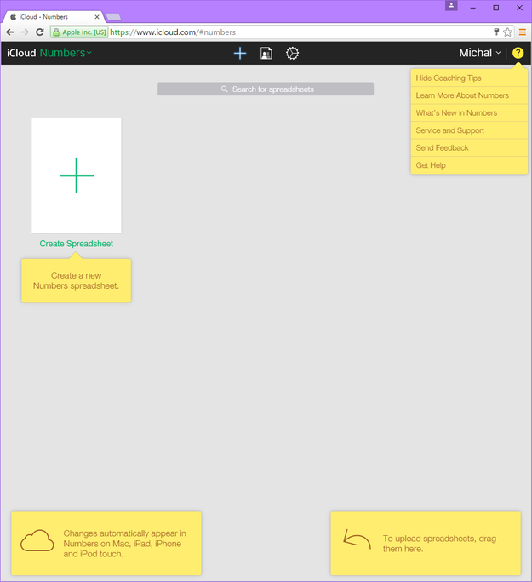
Task: Open the share spreadsheet icon in toolbar
Action: point(266,53)
